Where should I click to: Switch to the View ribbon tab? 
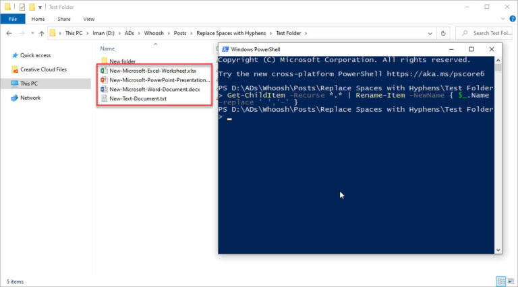pos(88,19)
